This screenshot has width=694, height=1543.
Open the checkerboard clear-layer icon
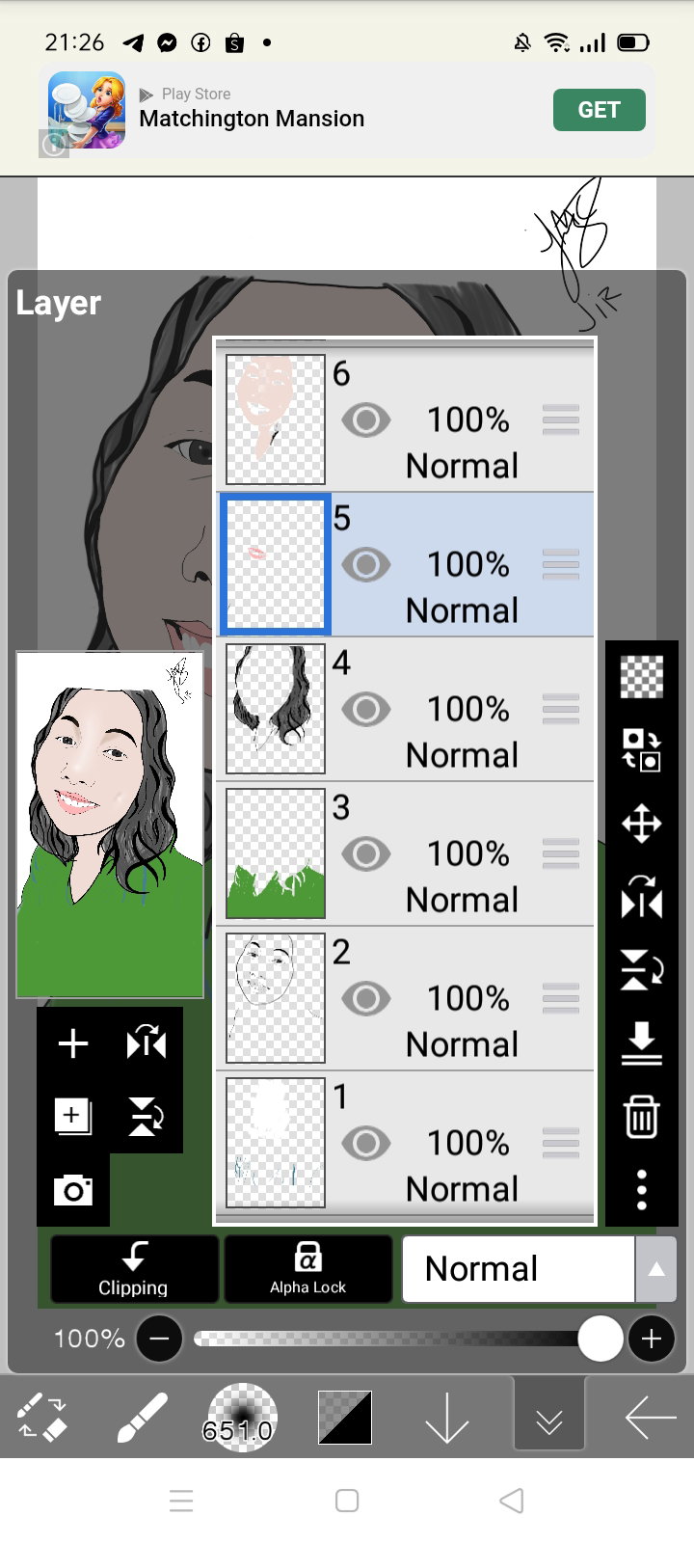[642, 676]
